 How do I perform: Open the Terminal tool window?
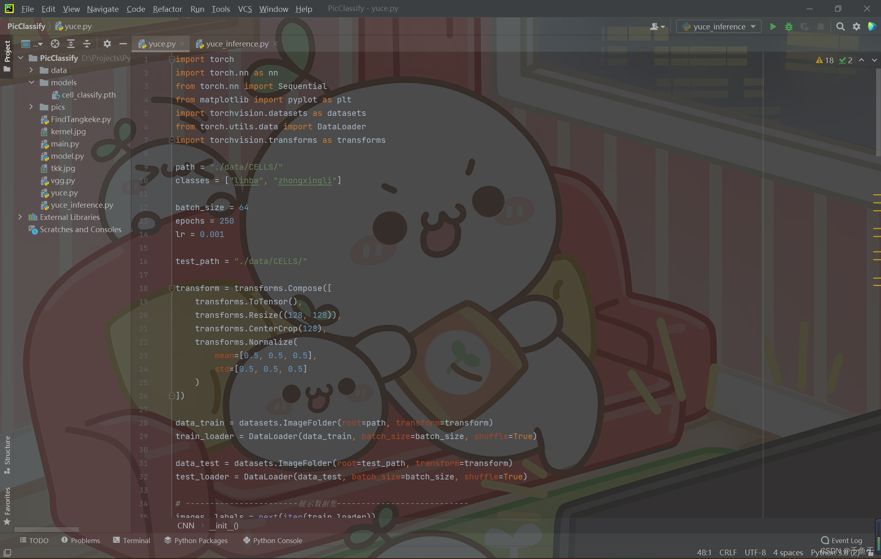[x=132, y=540]
